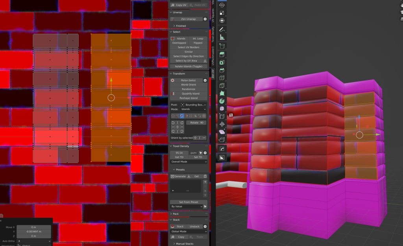
Task: Click the download icon beside Select by UV Area
Action: [205, 61]
